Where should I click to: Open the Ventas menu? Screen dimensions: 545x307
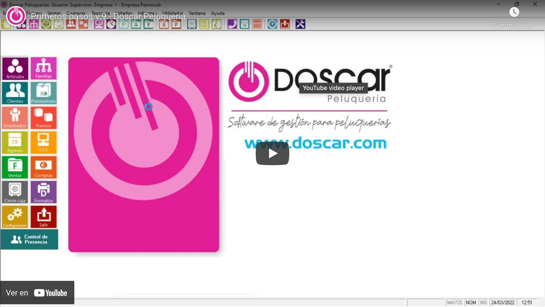tap(54, 13)
